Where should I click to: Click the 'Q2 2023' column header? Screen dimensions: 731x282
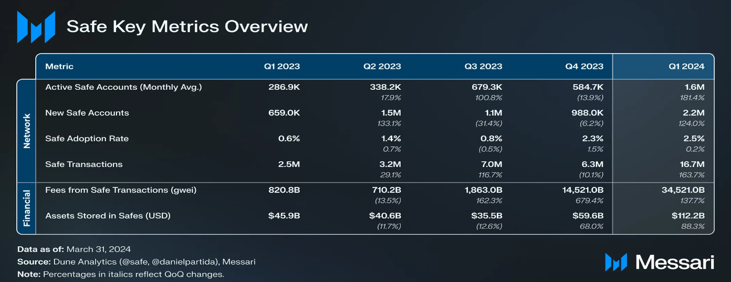[x=382, y=66]
